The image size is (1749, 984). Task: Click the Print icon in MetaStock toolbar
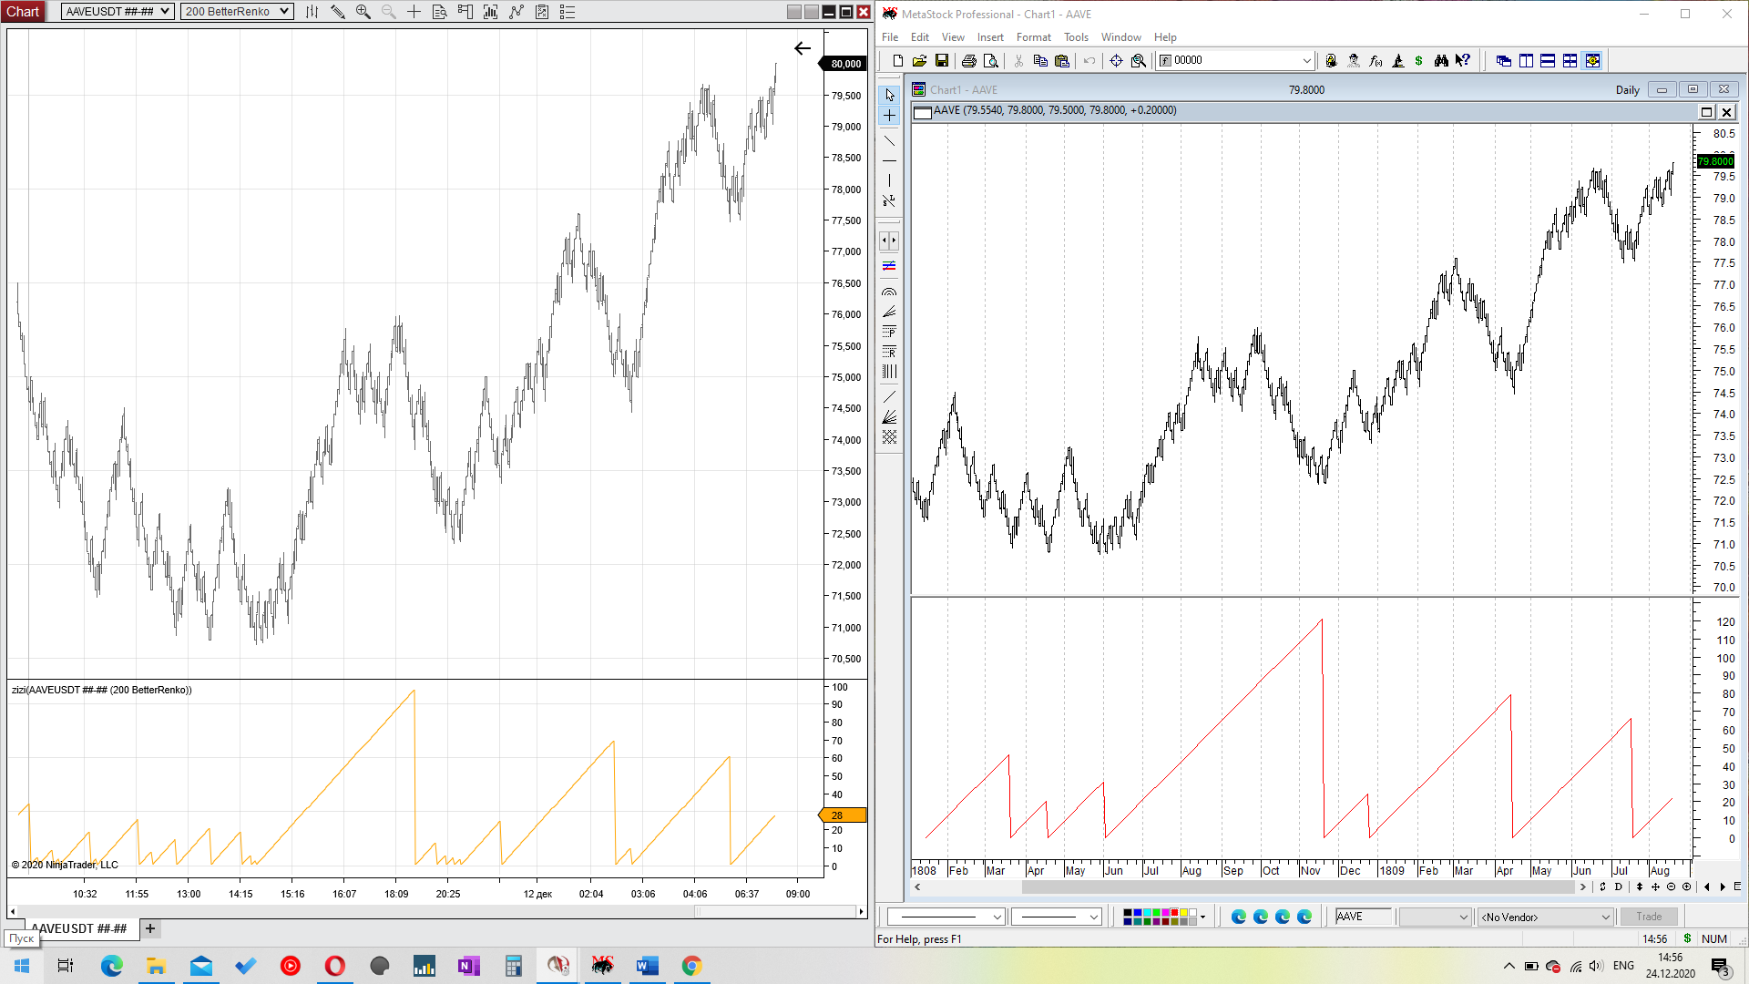pyautogui.click(x=968, y=61)
